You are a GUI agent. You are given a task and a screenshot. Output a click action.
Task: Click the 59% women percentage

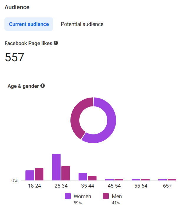(x=78, y=203)
